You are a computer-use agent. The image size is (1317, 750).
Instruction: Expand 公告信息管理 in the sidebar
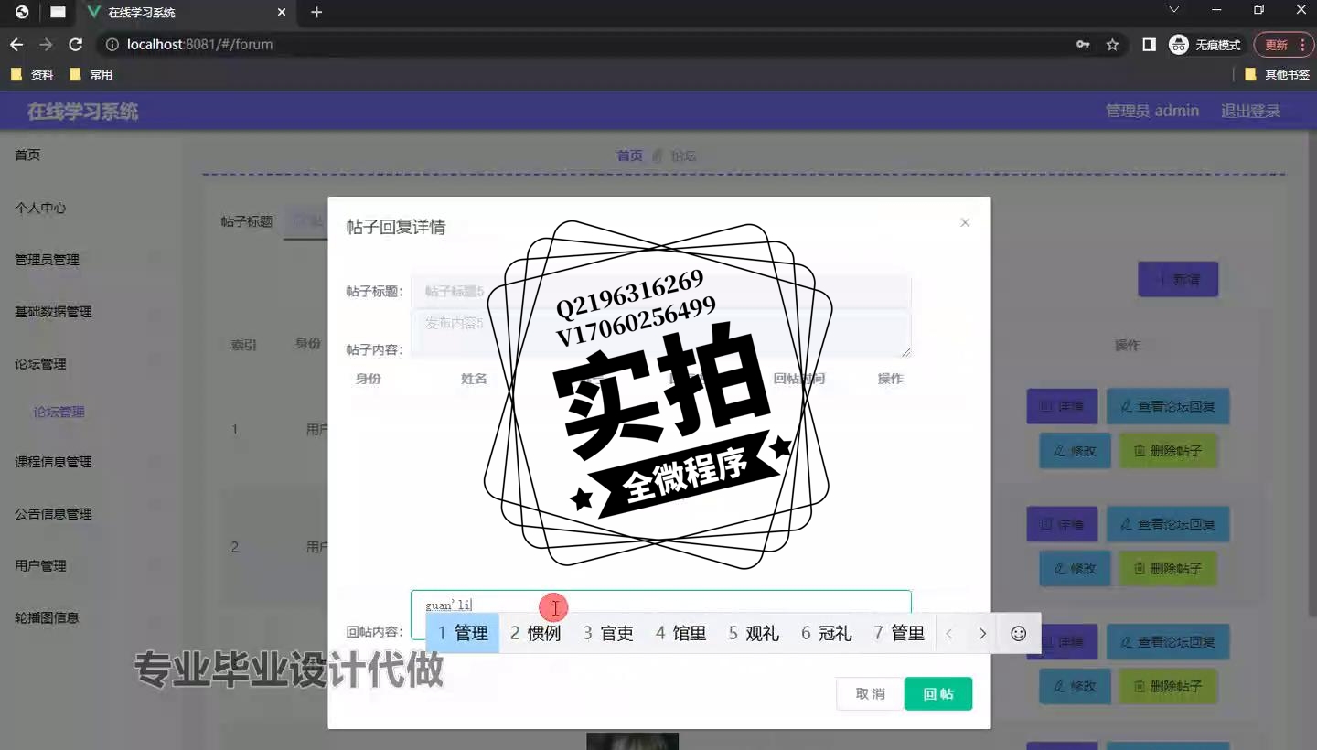[53, 514]
